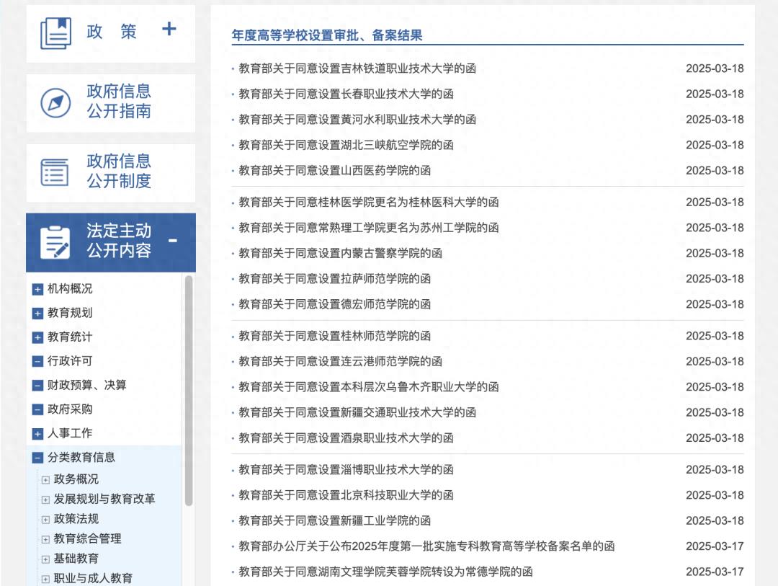Open the 吉林铁道职业技术大学 approval letter link
The height and width of the screenshot is (586, 778).
click(x=357, y=68)
